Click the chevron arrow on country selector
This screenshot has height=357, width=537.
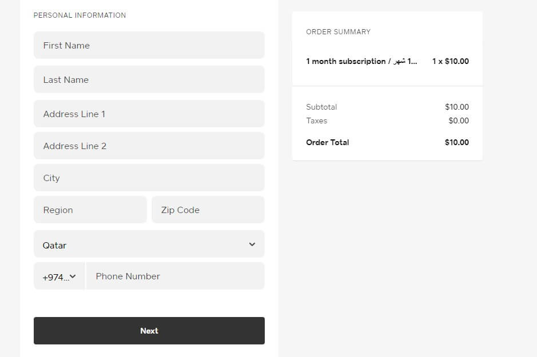tap(252, 244)
